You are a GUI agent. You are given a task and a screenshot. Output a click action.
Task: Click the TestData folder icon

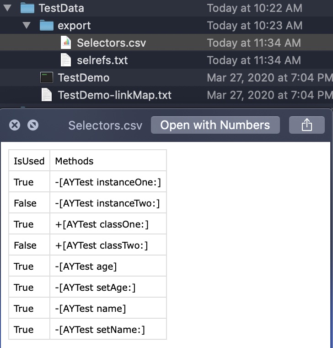[27, 8]
